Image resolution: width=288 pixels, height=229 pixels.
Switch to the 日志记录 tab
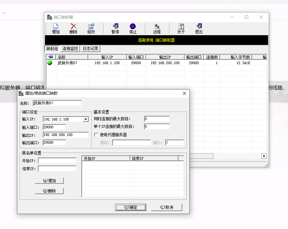click(90, 49)
